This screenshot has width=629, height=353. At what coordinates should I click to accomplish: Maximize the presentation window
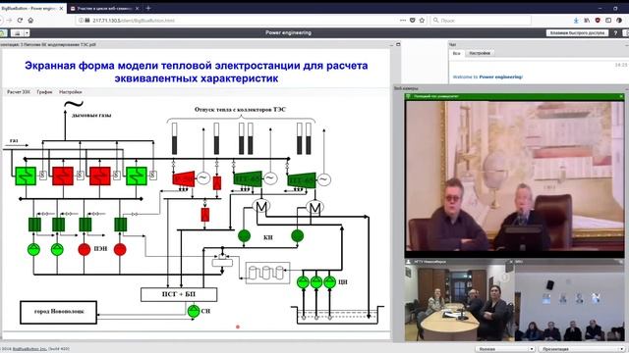pyautogui.click(x=398, y=44)
